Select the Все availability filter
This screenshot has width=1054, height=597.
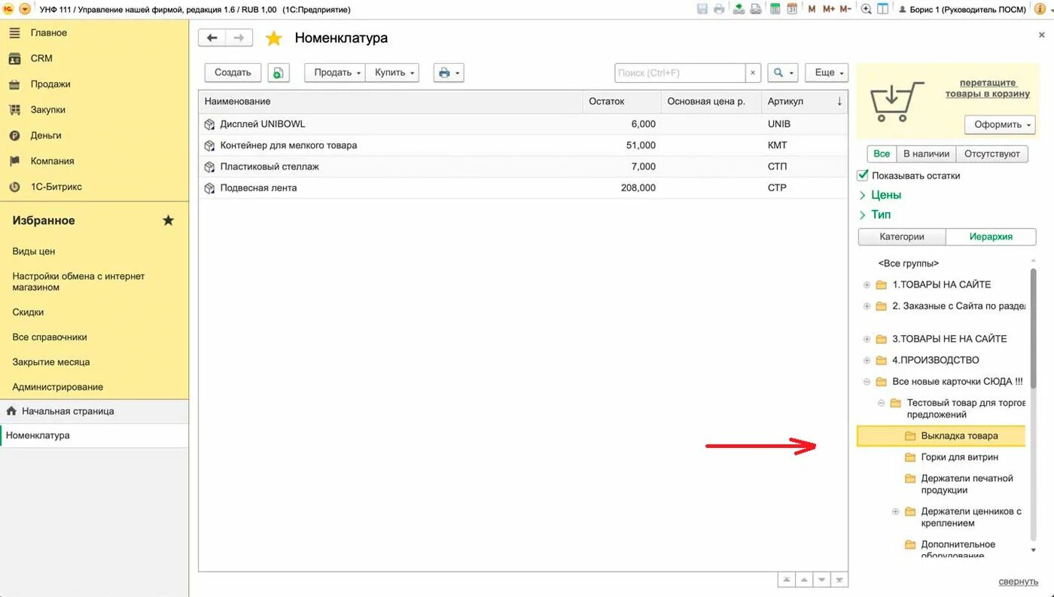[882, 154]
